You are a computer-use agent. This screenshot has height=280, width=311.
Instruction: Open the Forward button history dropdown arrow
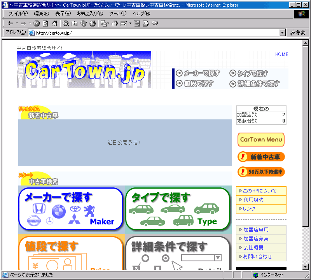tap(30, 23)
